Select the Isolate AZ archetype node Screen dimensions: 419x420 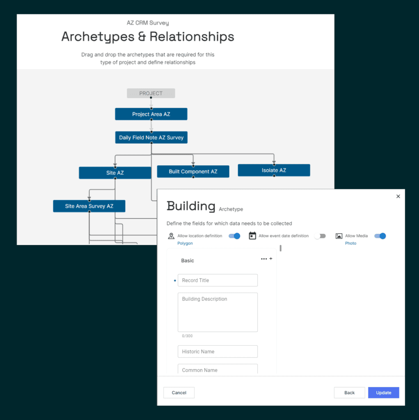(x=274, y=170)
